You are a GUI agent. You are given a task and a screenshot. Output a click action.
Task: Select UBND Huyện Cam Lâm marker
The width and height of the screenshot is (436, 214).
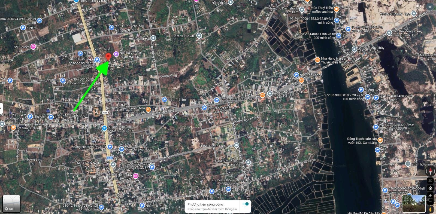[x=236, y=145]
